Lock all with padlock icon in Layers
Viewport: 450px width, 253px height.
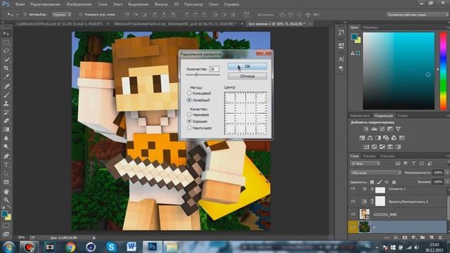pyautogui.click(x=394, y=182)
